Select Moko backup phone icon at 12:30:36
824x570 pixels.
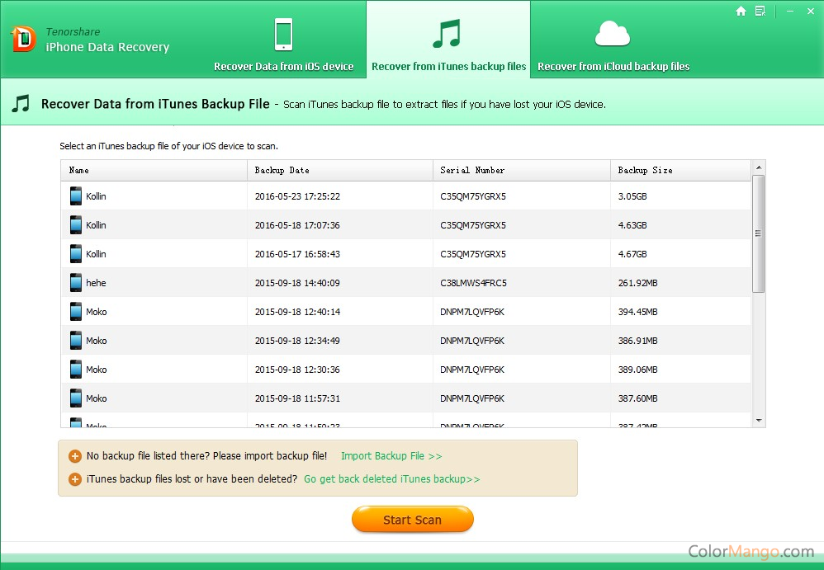tap(76, 369)
